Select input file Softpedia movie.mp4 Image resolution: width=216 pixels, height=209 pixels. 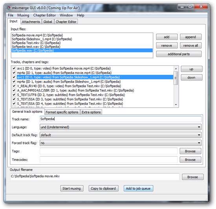point(82,35)
